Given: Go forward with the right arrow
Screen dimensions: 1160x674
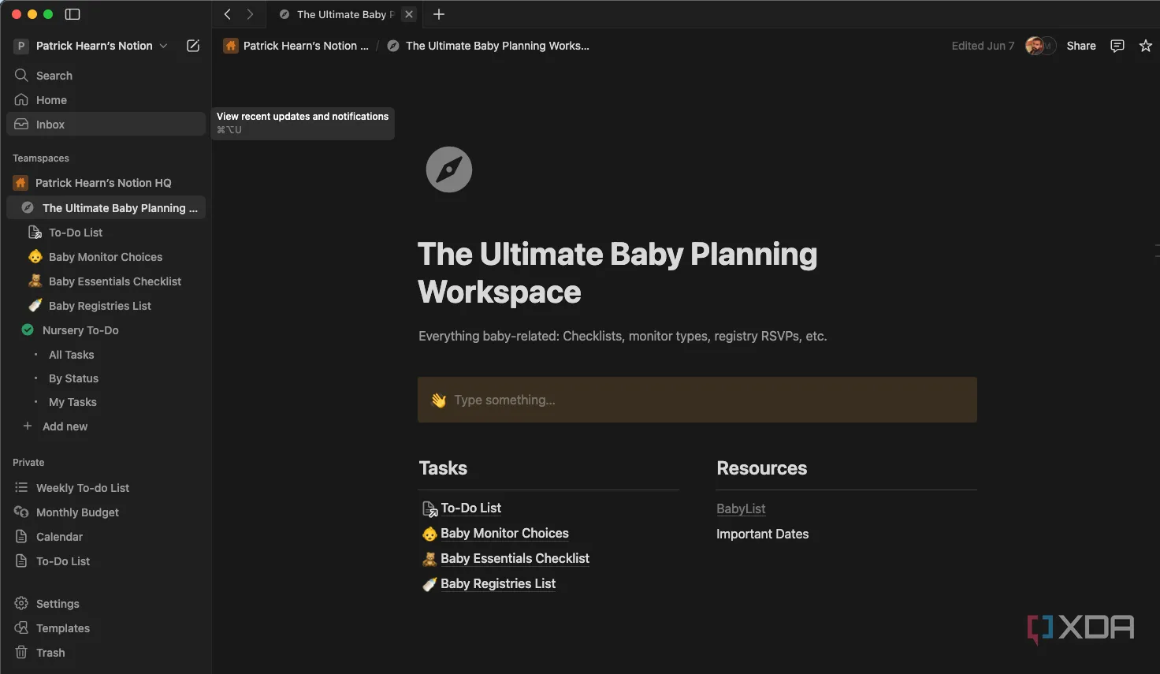Looking at the screenshot, I should coord(250,14).
